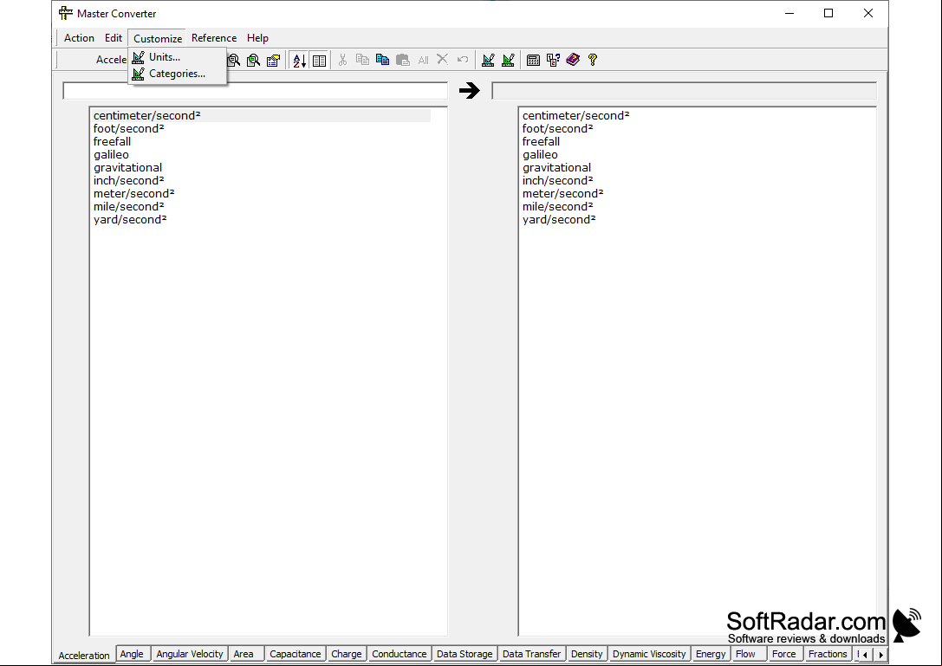This screenshot has width=942, height=666.
Task: Close the open Customize menu
Action: coord(158,38)
